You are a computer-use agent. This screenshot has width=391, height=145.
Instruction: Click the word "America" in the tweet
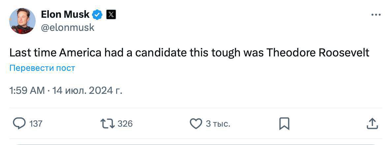pos(80,53)
